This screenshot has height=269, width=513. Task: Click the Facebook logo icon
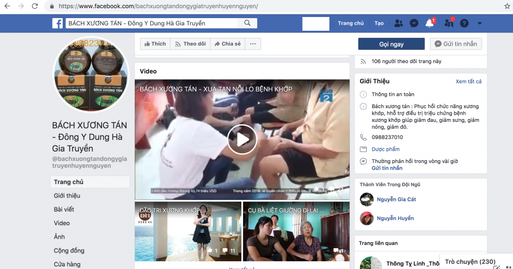pos(57,23)
